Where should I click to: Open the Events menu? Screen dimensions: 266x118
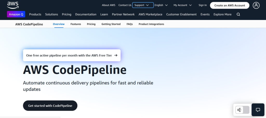[x=205, y=14]
